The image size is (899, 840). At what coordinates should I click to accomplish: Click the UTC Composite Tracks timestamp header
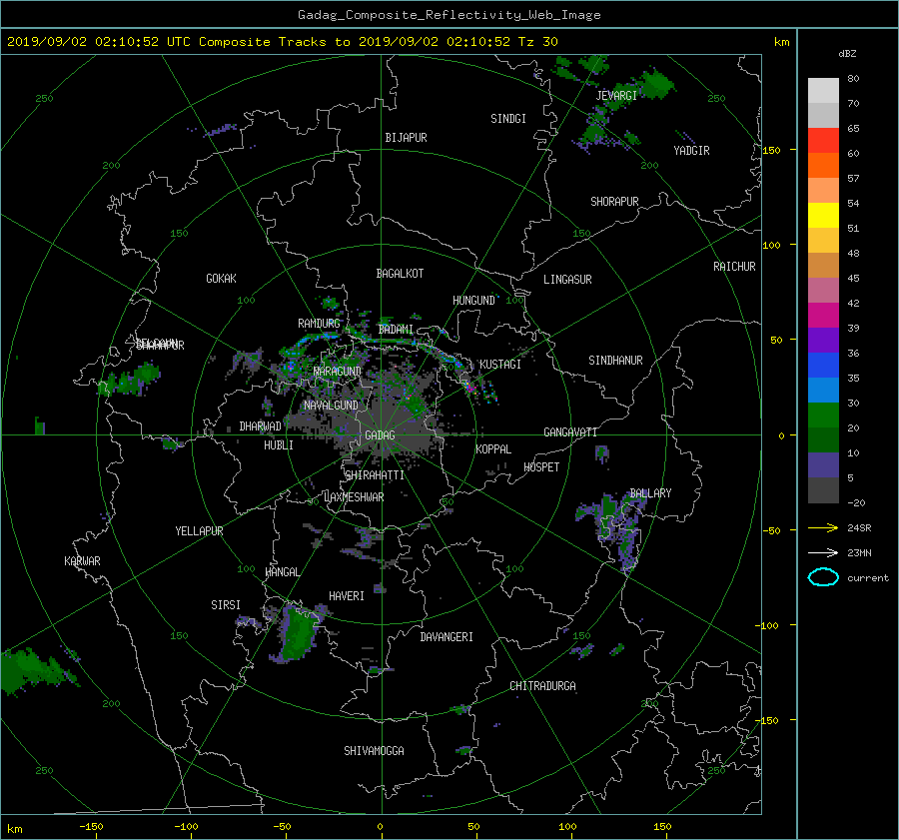point(282,42)
